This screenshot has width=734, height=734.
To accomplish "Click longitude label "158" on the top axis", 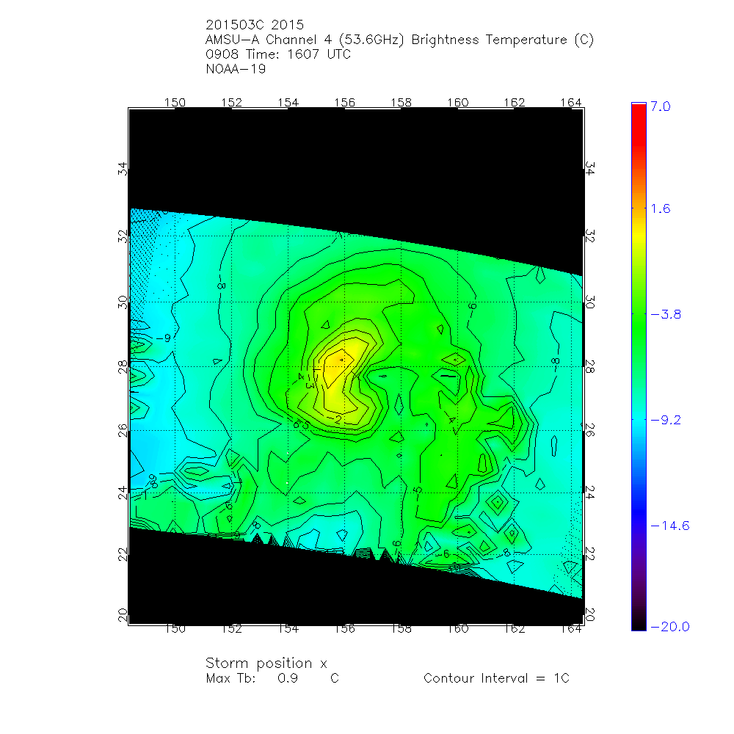I will click(x=401, y=103).
